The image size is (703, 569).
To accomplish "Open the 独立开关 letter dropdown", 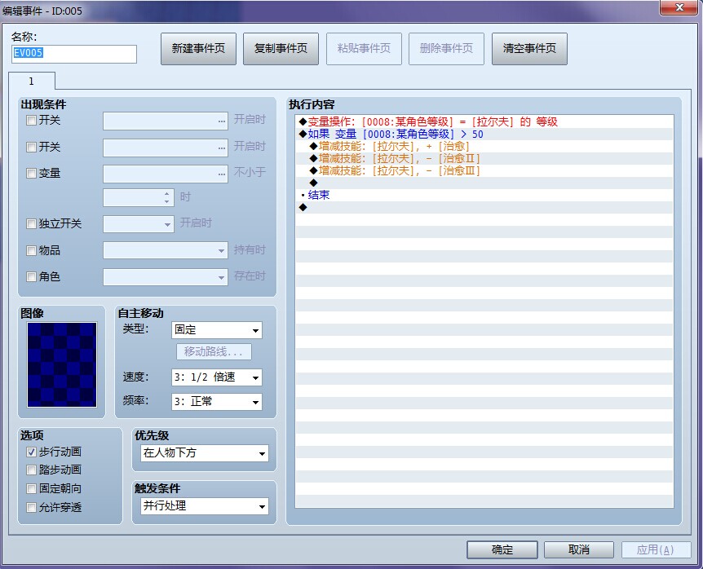I will pos(139,224).
